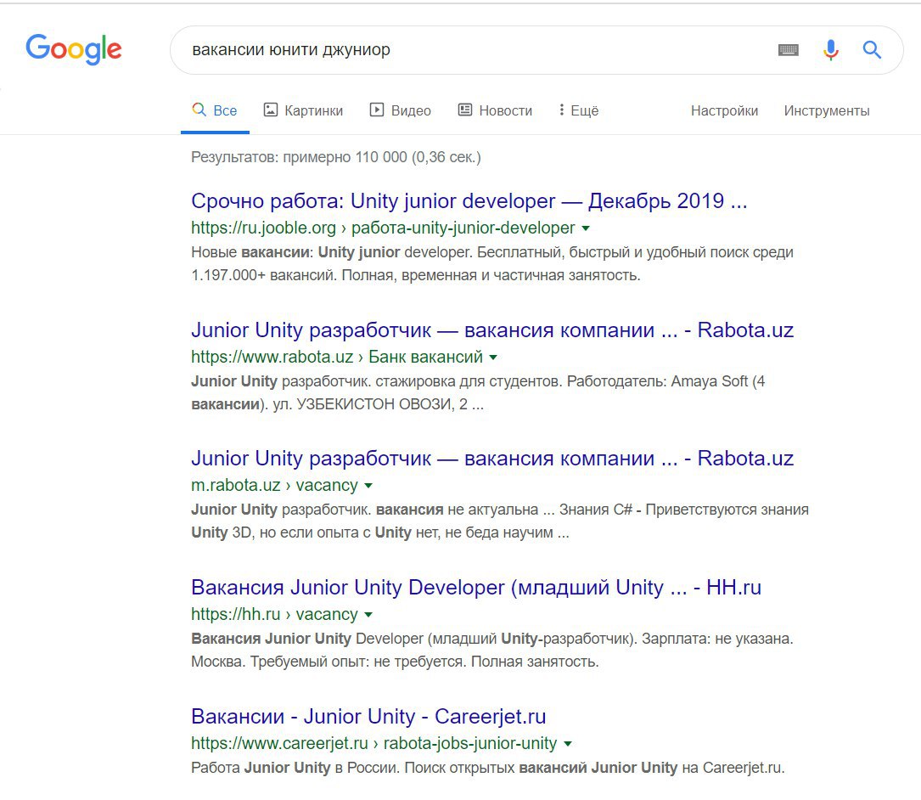Open 'Вакансия Junior Unity Developer' HH.ru result
This screenshot has width=921, height=800.
pyautogui.click(x=476, y=587)
